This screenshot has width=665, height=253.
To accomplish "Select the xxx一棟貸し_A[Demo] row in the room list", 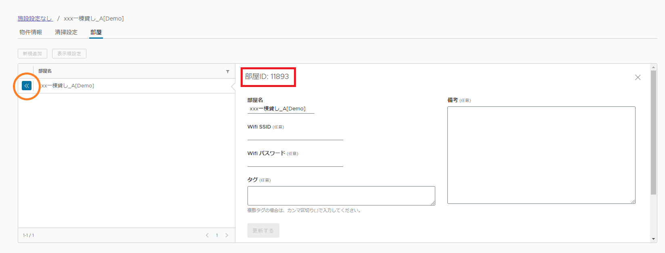I will (121, 86).
